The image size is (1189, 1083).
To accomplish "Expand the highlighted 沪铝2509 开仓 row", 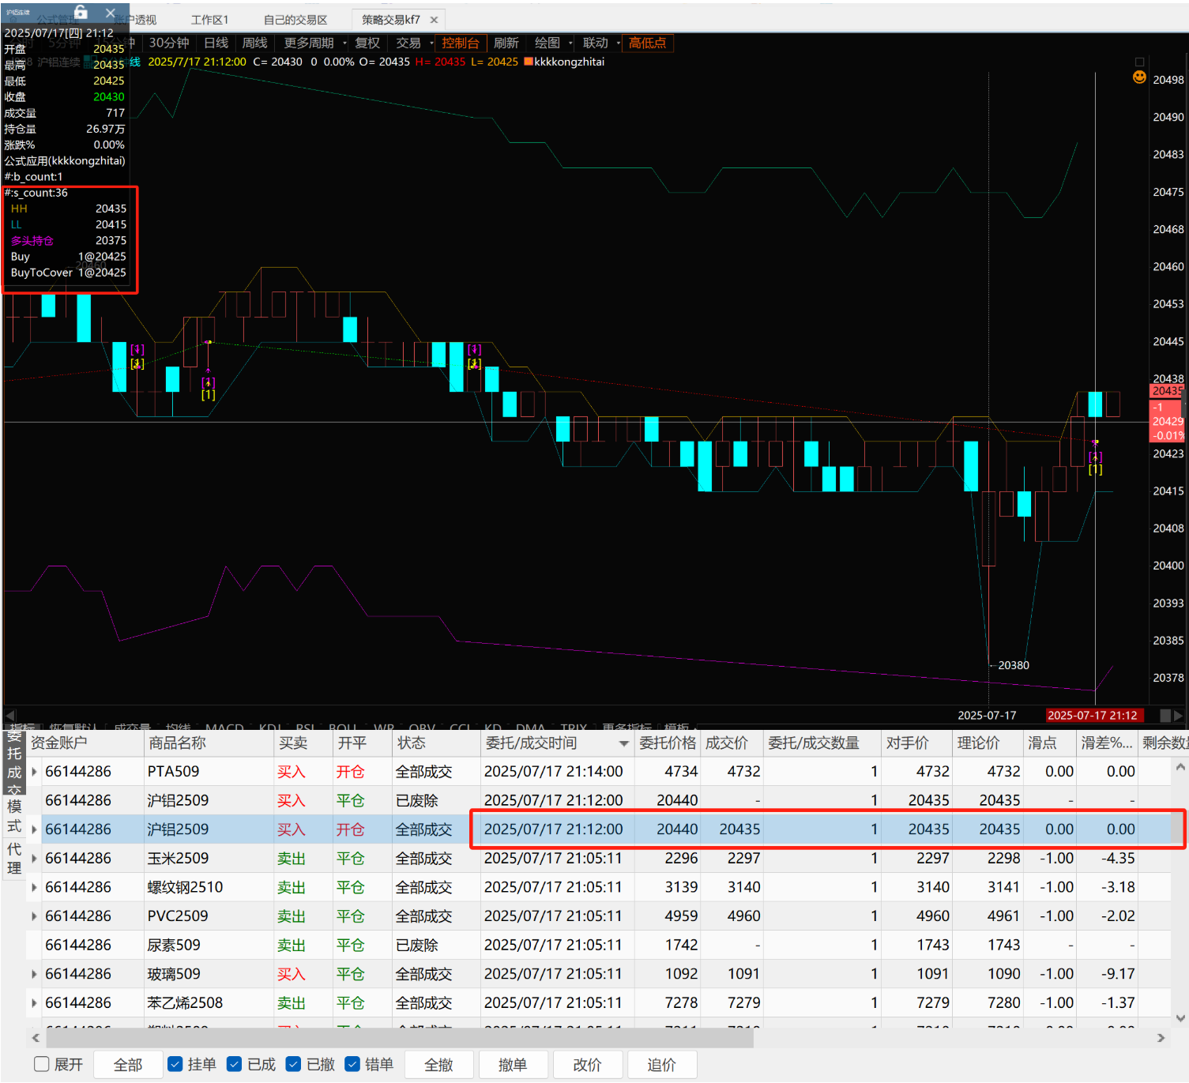I will pyautogui.click(x=34, y=829).
